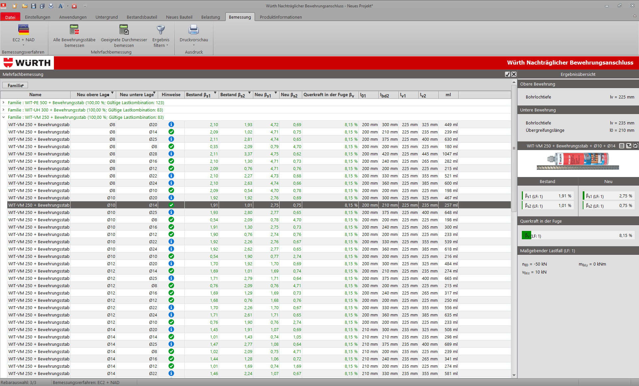Click the favorite document icon in product header
Screen dimensions: 639x386
(635, 146)
